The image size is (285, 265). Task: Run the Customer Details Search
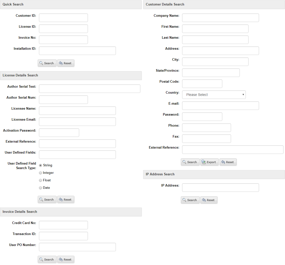click(190, 162)
